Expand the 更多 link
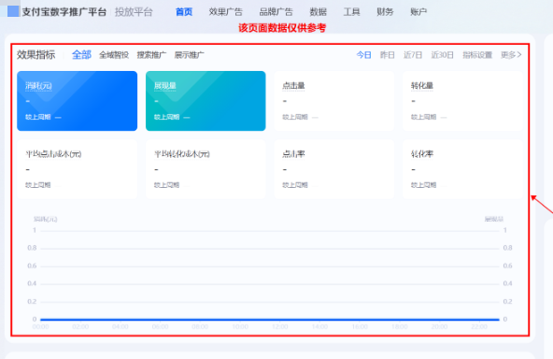This screenshot has height=359, width=553. [511, 55]
